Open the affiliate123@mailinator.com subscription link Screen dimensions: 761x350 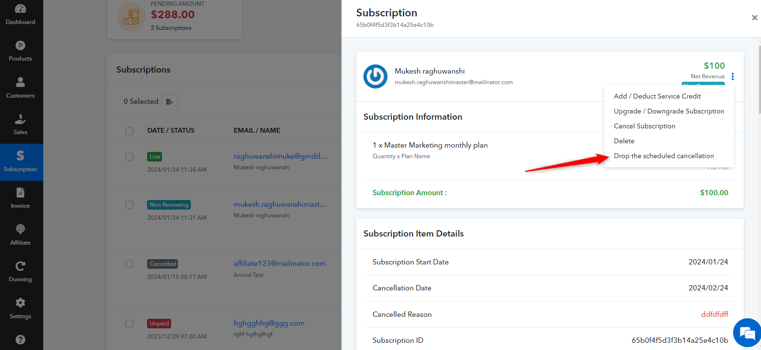pyautogui.click(x=280, y=263)
